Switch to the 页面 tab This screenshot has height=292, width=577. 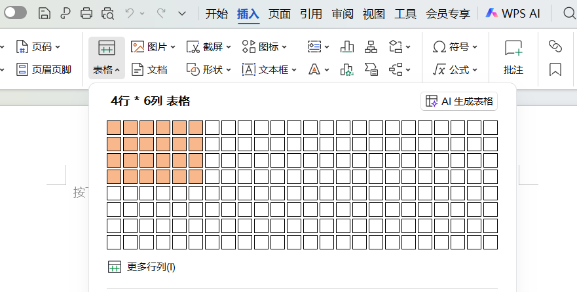coord(280,14)
